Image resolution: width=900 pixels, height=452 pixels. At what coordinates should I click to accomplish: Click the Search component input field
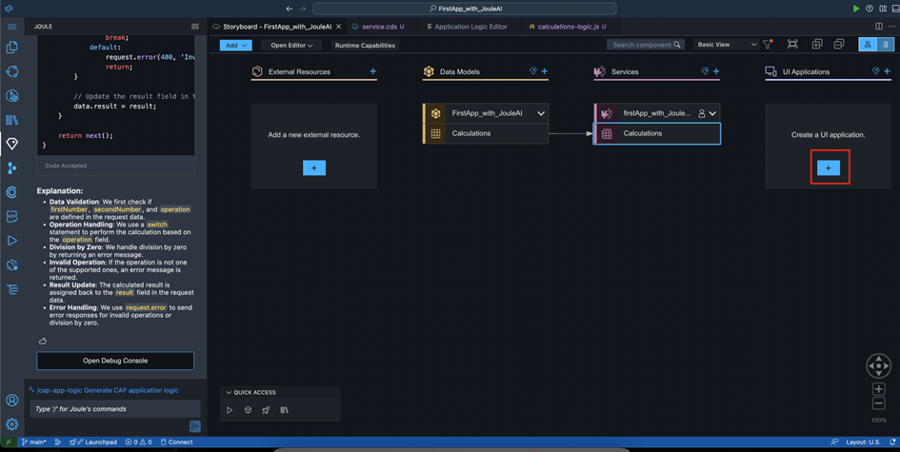coord(643,45)
